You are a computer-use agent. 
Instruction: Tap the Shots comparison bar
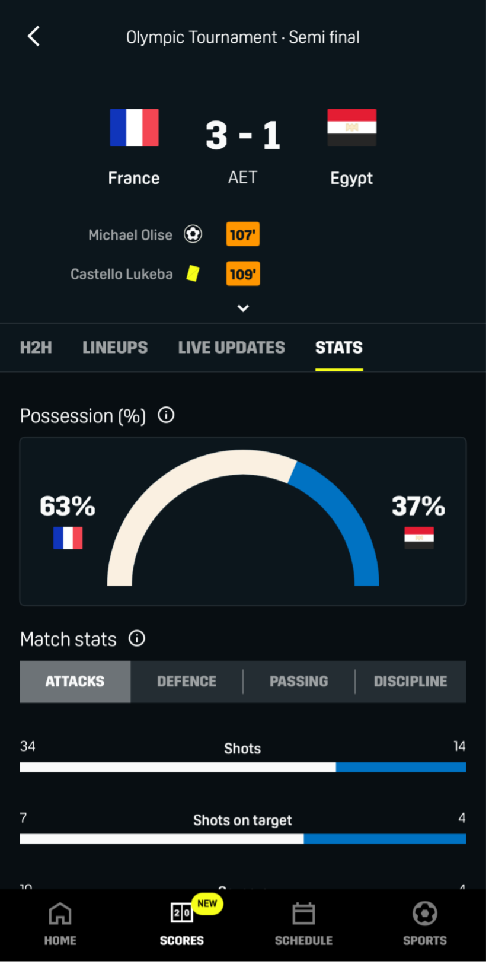(243, 767)
